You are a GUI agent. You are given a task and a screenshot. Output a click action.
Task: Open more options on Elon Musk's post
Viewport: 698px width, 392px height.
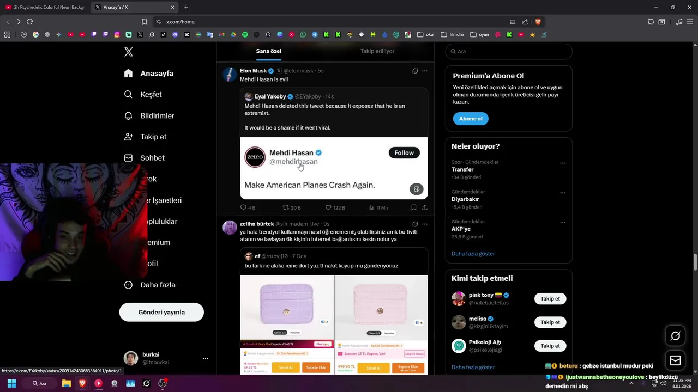click(425, 71)
